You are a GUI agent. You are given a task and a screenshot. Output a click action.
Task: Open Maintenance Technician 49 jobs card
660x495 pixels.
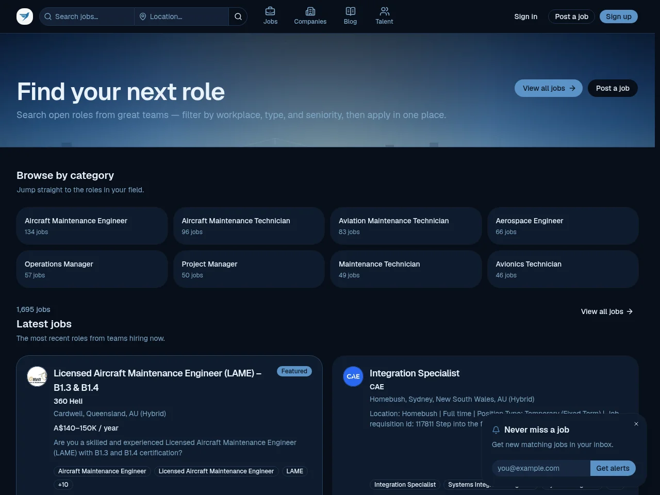click(x=406, y=269)
